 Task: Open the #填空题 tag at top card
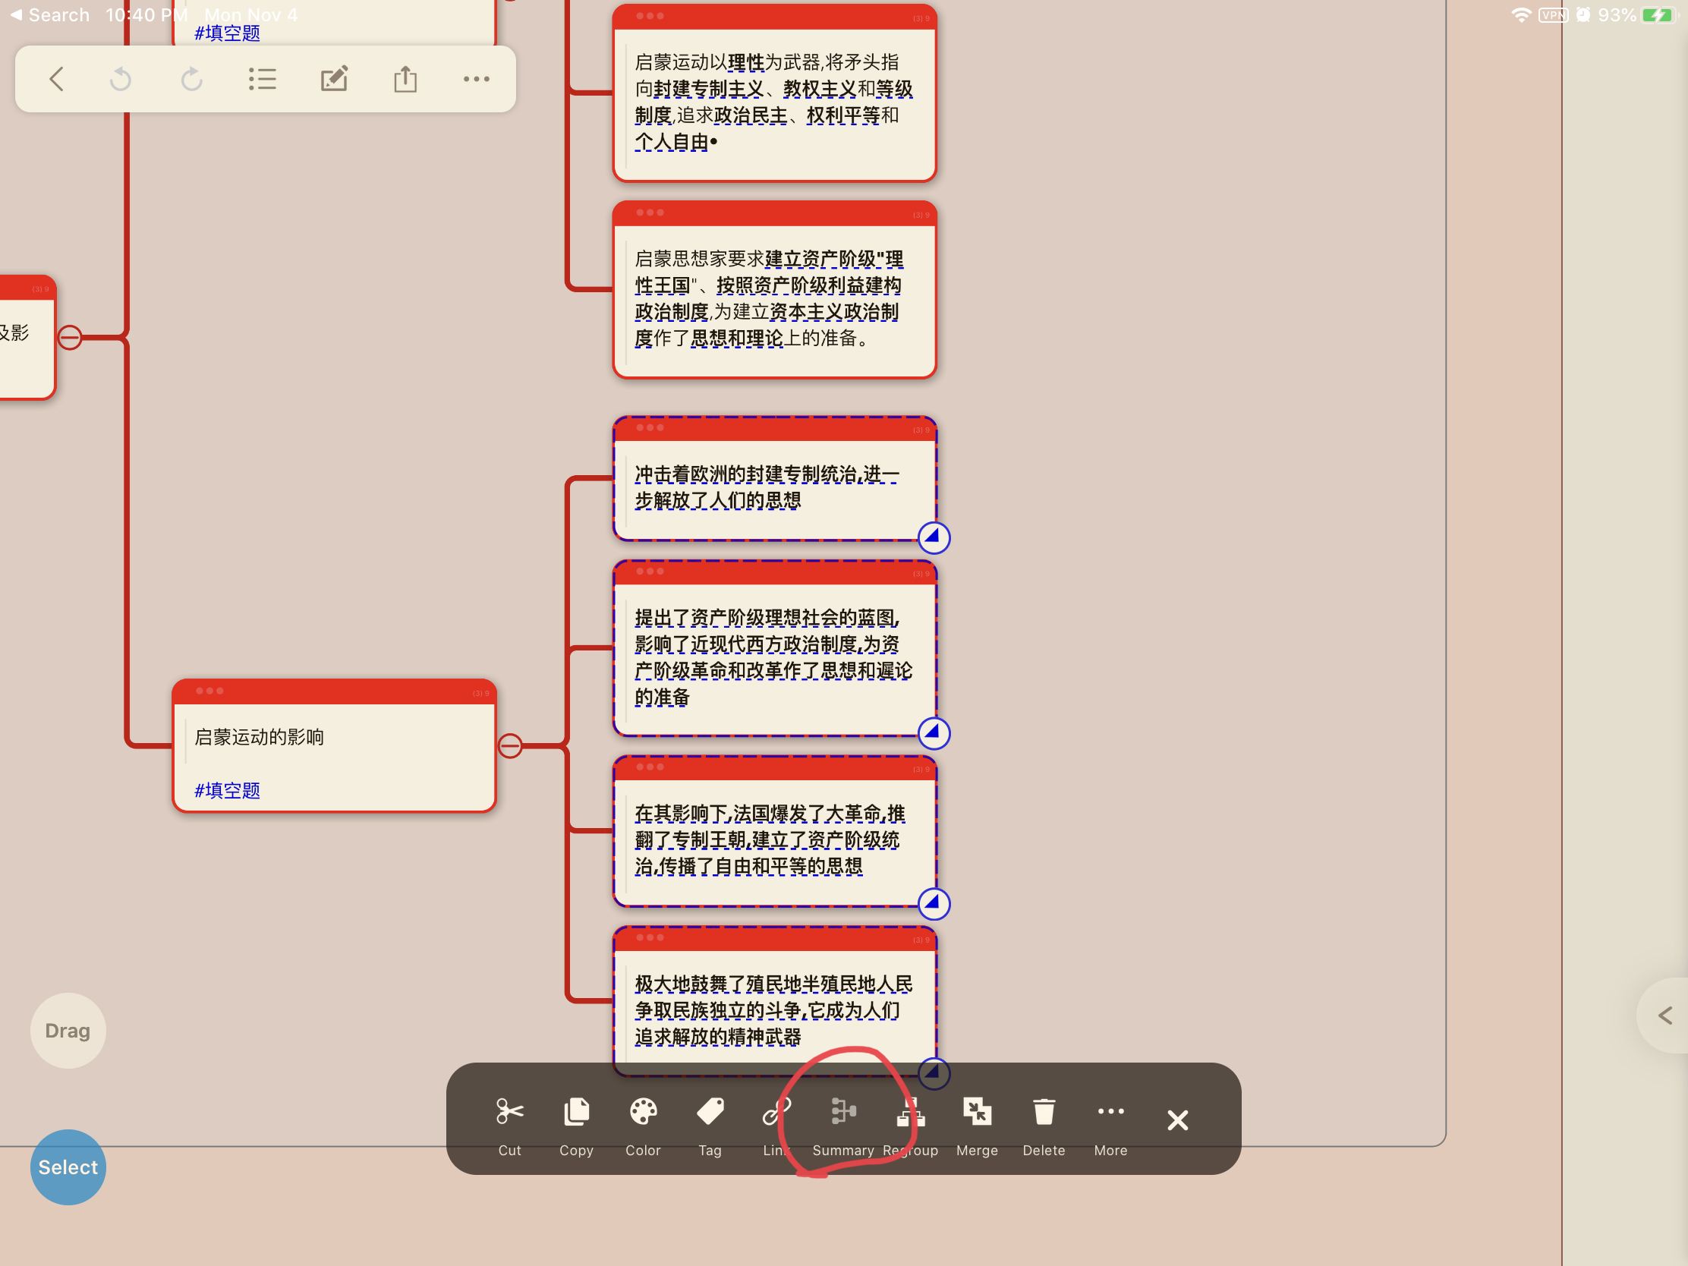tap(227, 33)
